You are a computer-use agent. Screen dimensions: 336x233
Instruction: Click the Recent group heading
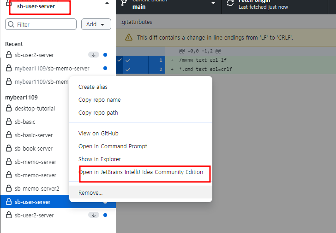14,44
